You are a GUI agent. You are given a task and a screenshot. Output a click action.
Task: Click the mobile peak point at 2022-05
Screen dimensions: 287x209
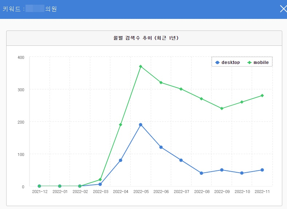pyautogui.click(x=141, y=67)
